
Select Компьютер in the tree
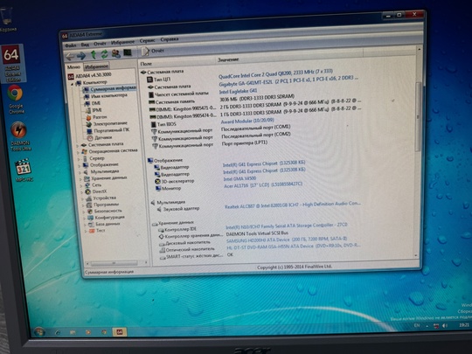point(91,82)
